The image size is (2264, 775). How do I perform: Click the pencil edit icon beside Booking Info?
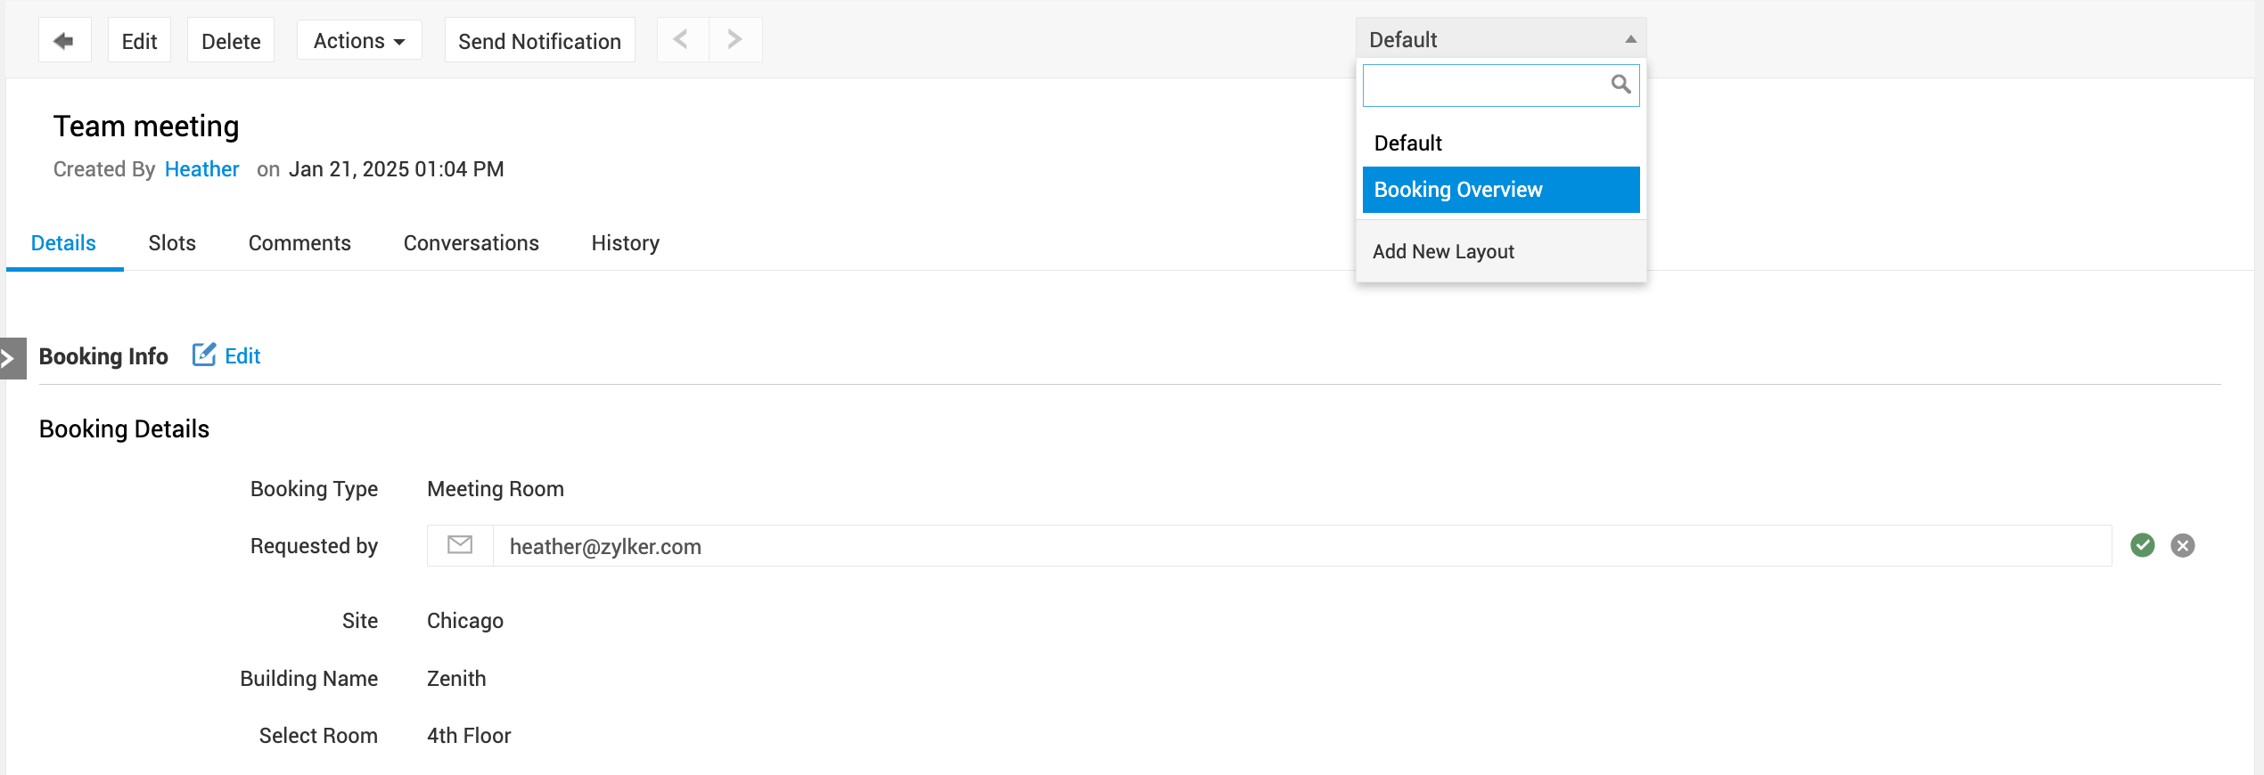click(204, 355)
